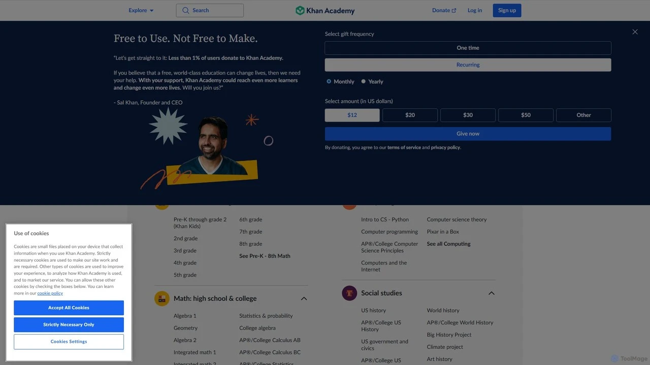Image resolution: width=650 pixels, height=365 pixels.
Task: Open AP®/College Calculus BC
Action: tap(270, 352)
